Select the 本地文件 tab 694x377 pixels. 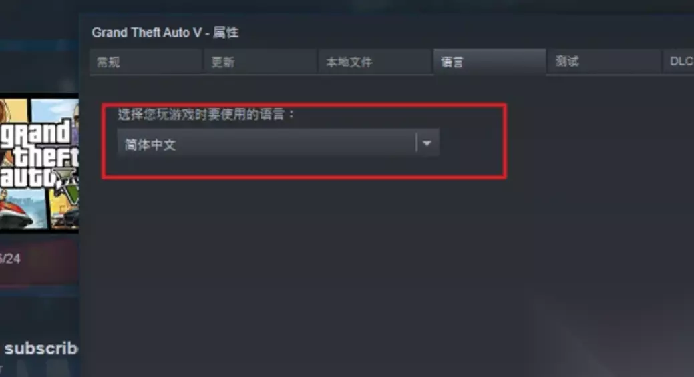[375, 61]
